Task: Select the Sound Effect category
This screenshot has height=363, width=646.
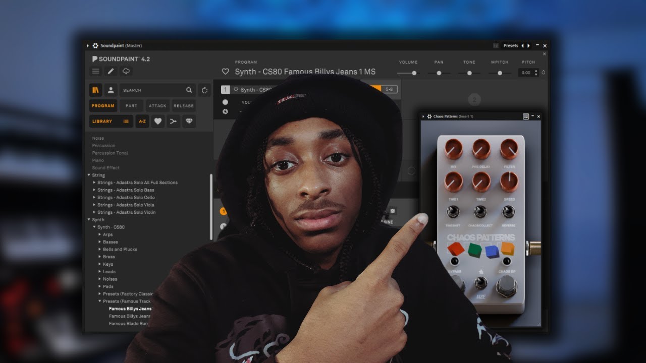Action: coord(105,168)
